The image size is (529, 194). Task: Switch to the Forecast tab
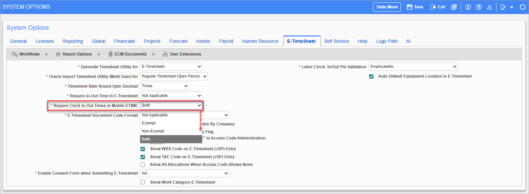point(178,41)
